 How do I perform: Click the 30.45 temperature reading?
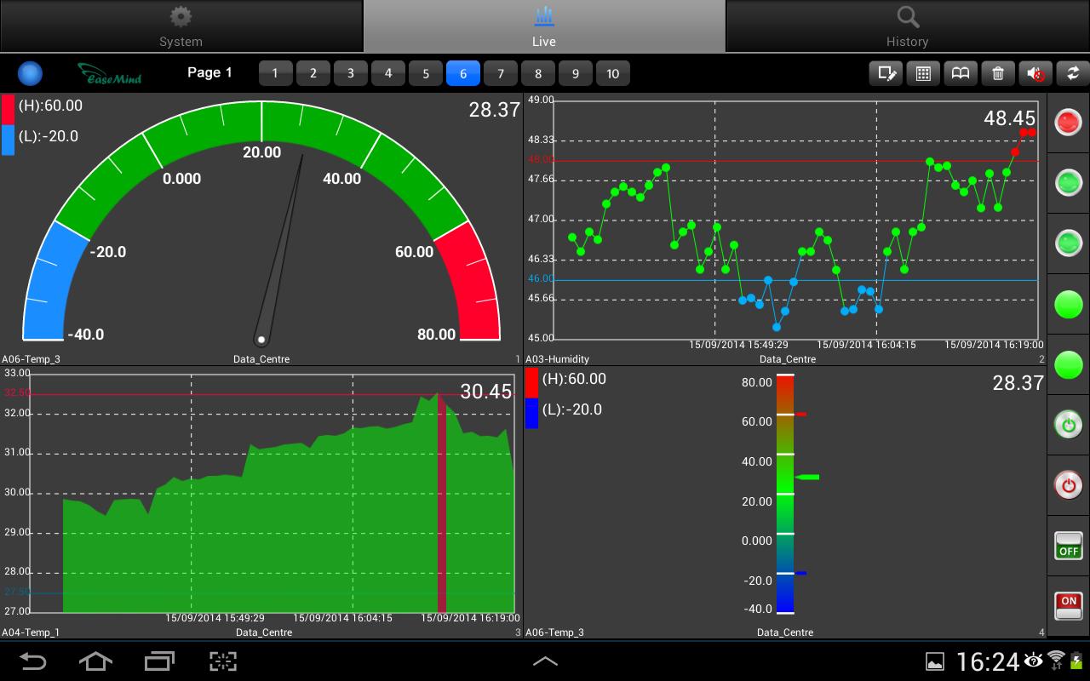coord(485,392)
